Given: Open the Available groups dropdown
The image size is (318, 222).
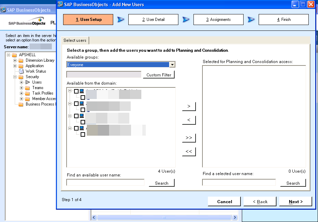Looking at the screenshot, I should point(172,65).
